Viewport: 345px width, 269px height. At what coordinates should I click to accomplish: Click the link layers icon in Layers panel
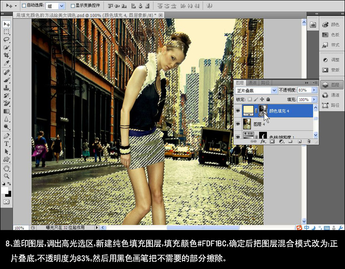[x=253, y=142]
